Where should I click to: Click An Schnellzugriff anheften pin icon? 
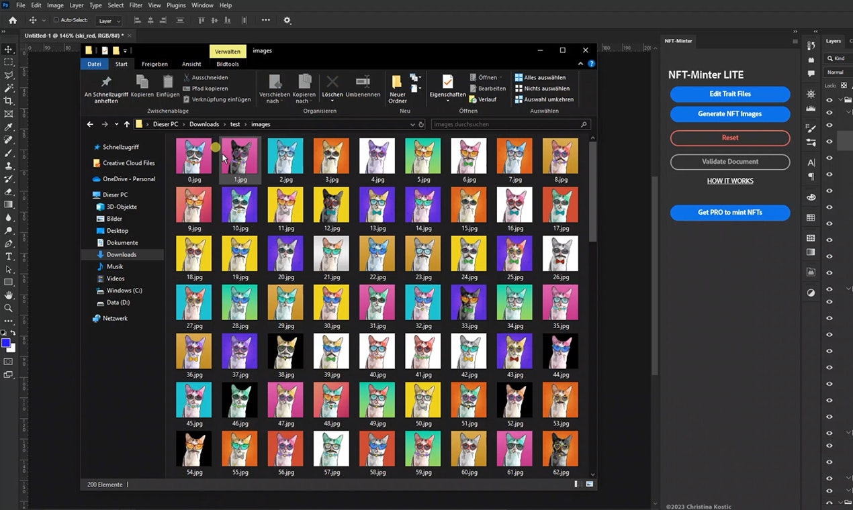[x=106, y=82]
